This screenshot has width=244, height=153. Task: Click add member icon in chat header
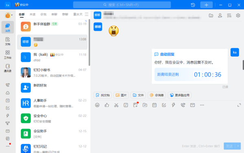[220, 16]
